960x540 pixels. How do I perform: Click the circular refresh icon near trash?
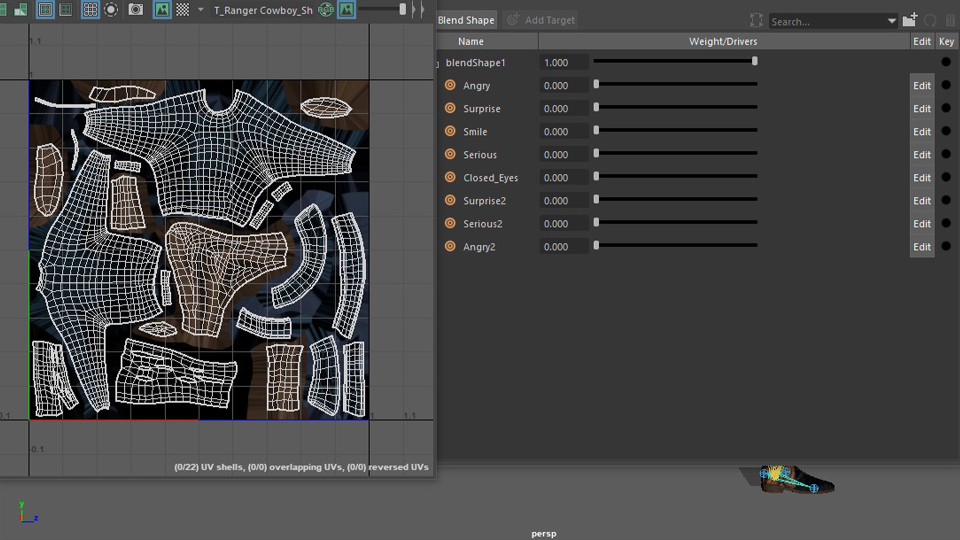(930, 20)
